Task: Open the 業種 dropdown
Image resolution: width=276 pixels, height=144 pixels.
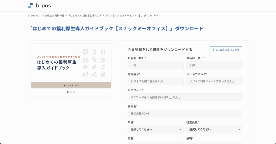Action: point(156,129)
